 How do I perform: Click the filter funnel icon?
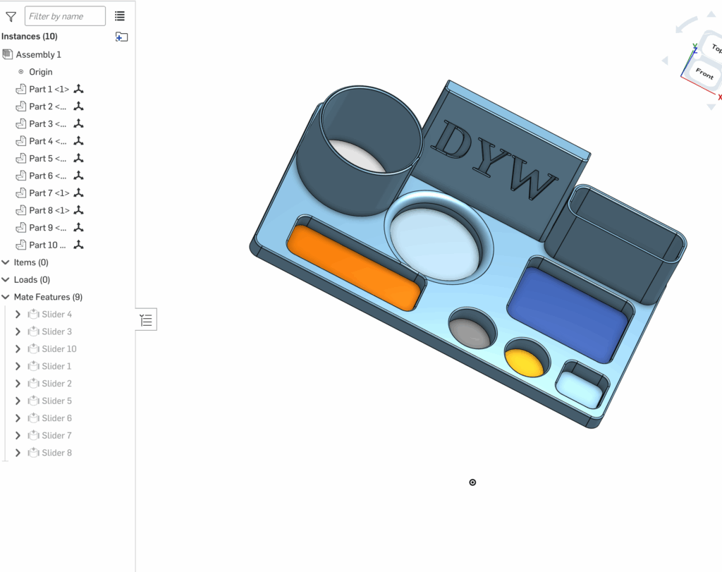(x=11, y=16)
